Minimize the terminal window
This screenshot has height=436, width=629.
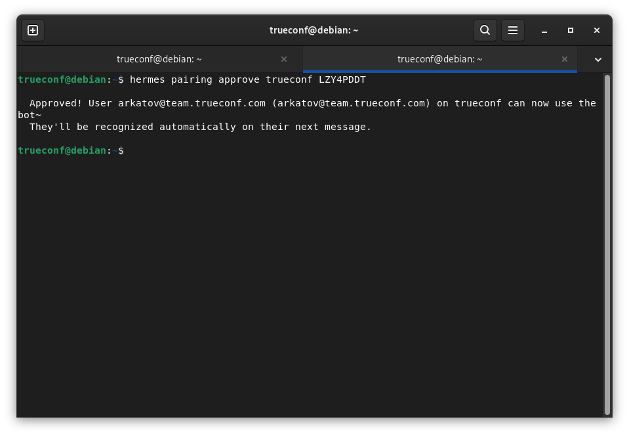pos(544,30)
